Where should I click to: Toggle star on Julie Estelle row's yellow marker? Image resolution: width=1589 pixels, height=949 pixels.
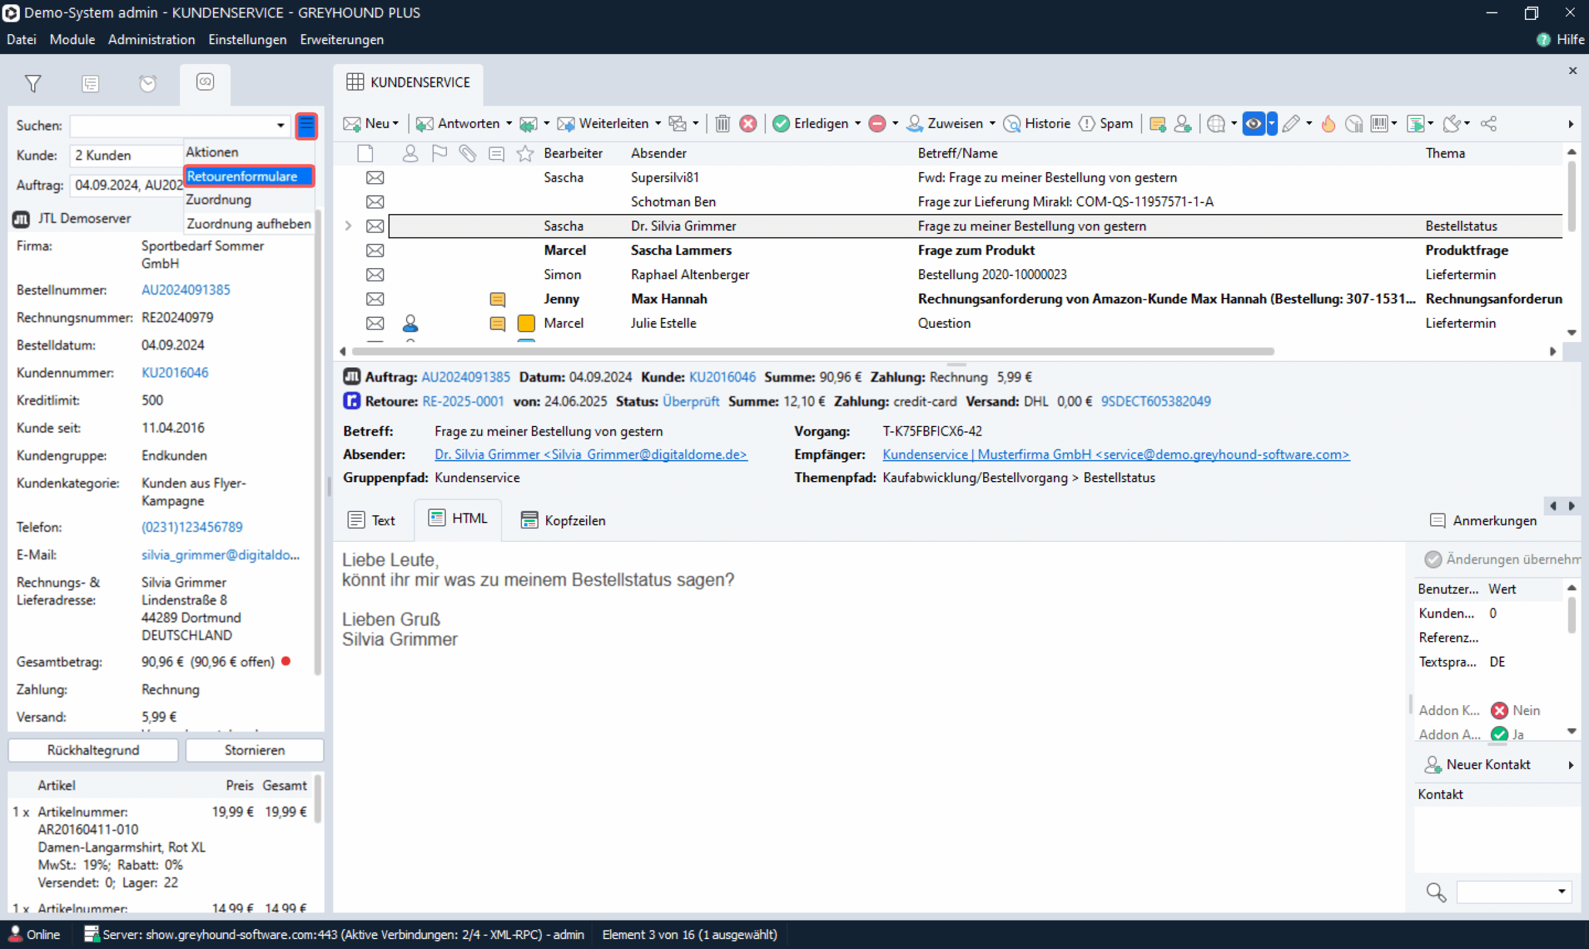point(526,323)
